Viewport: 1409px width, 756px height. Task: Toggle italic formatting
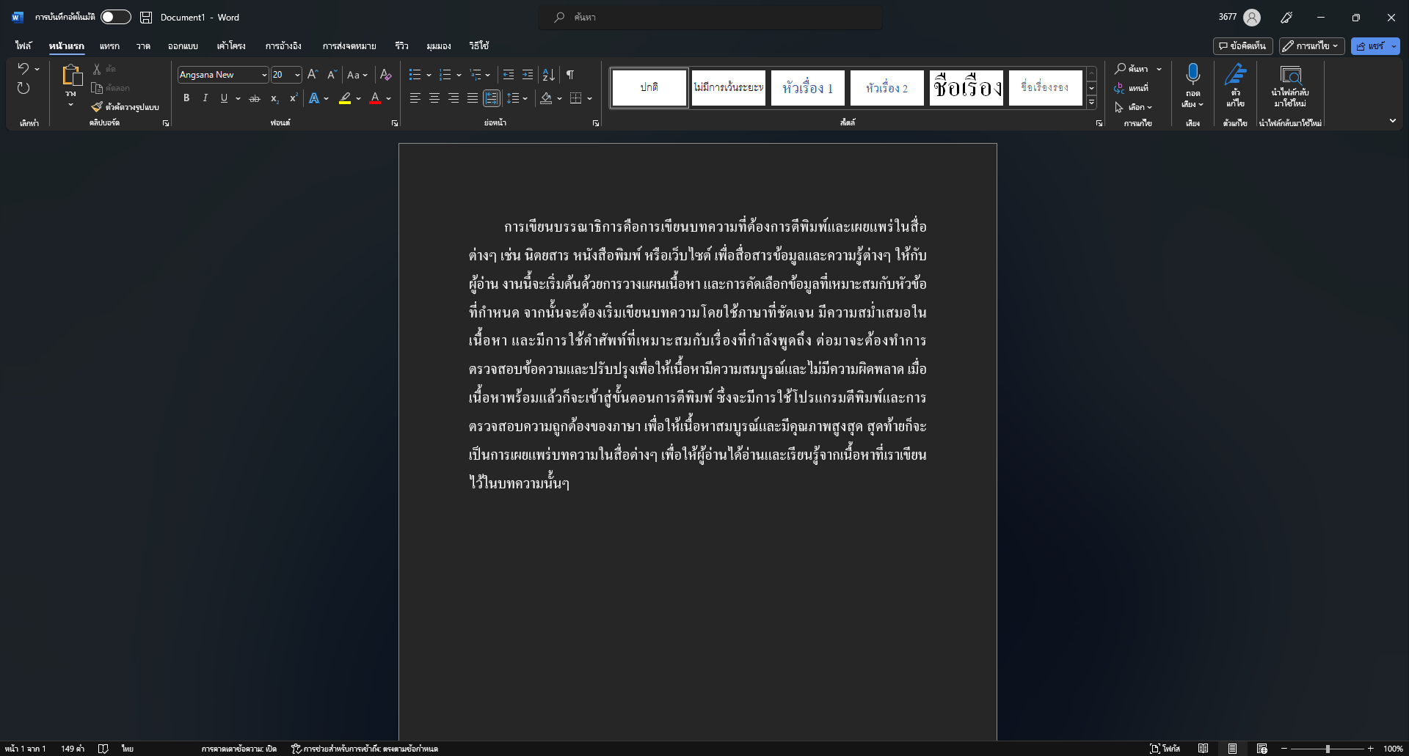pyautogui.click(x=205, y=98)
